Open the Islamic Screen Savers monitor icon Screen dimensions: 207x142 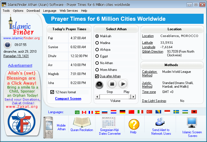point(192,123)
